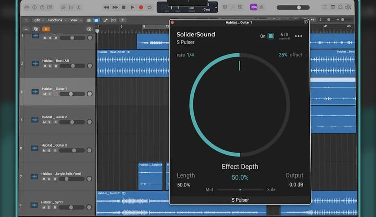Click Habitat _ Beat (All) track icon

click(35, 64)
